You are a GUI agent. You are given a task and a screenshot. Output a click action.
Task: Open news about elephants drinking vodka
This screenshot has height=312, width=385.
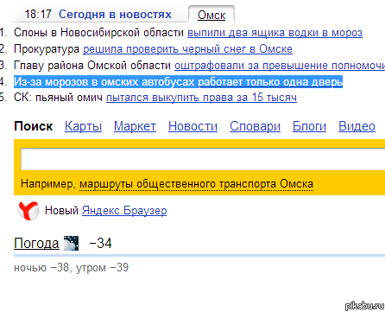pyautogui.click(x=275, y=33)
